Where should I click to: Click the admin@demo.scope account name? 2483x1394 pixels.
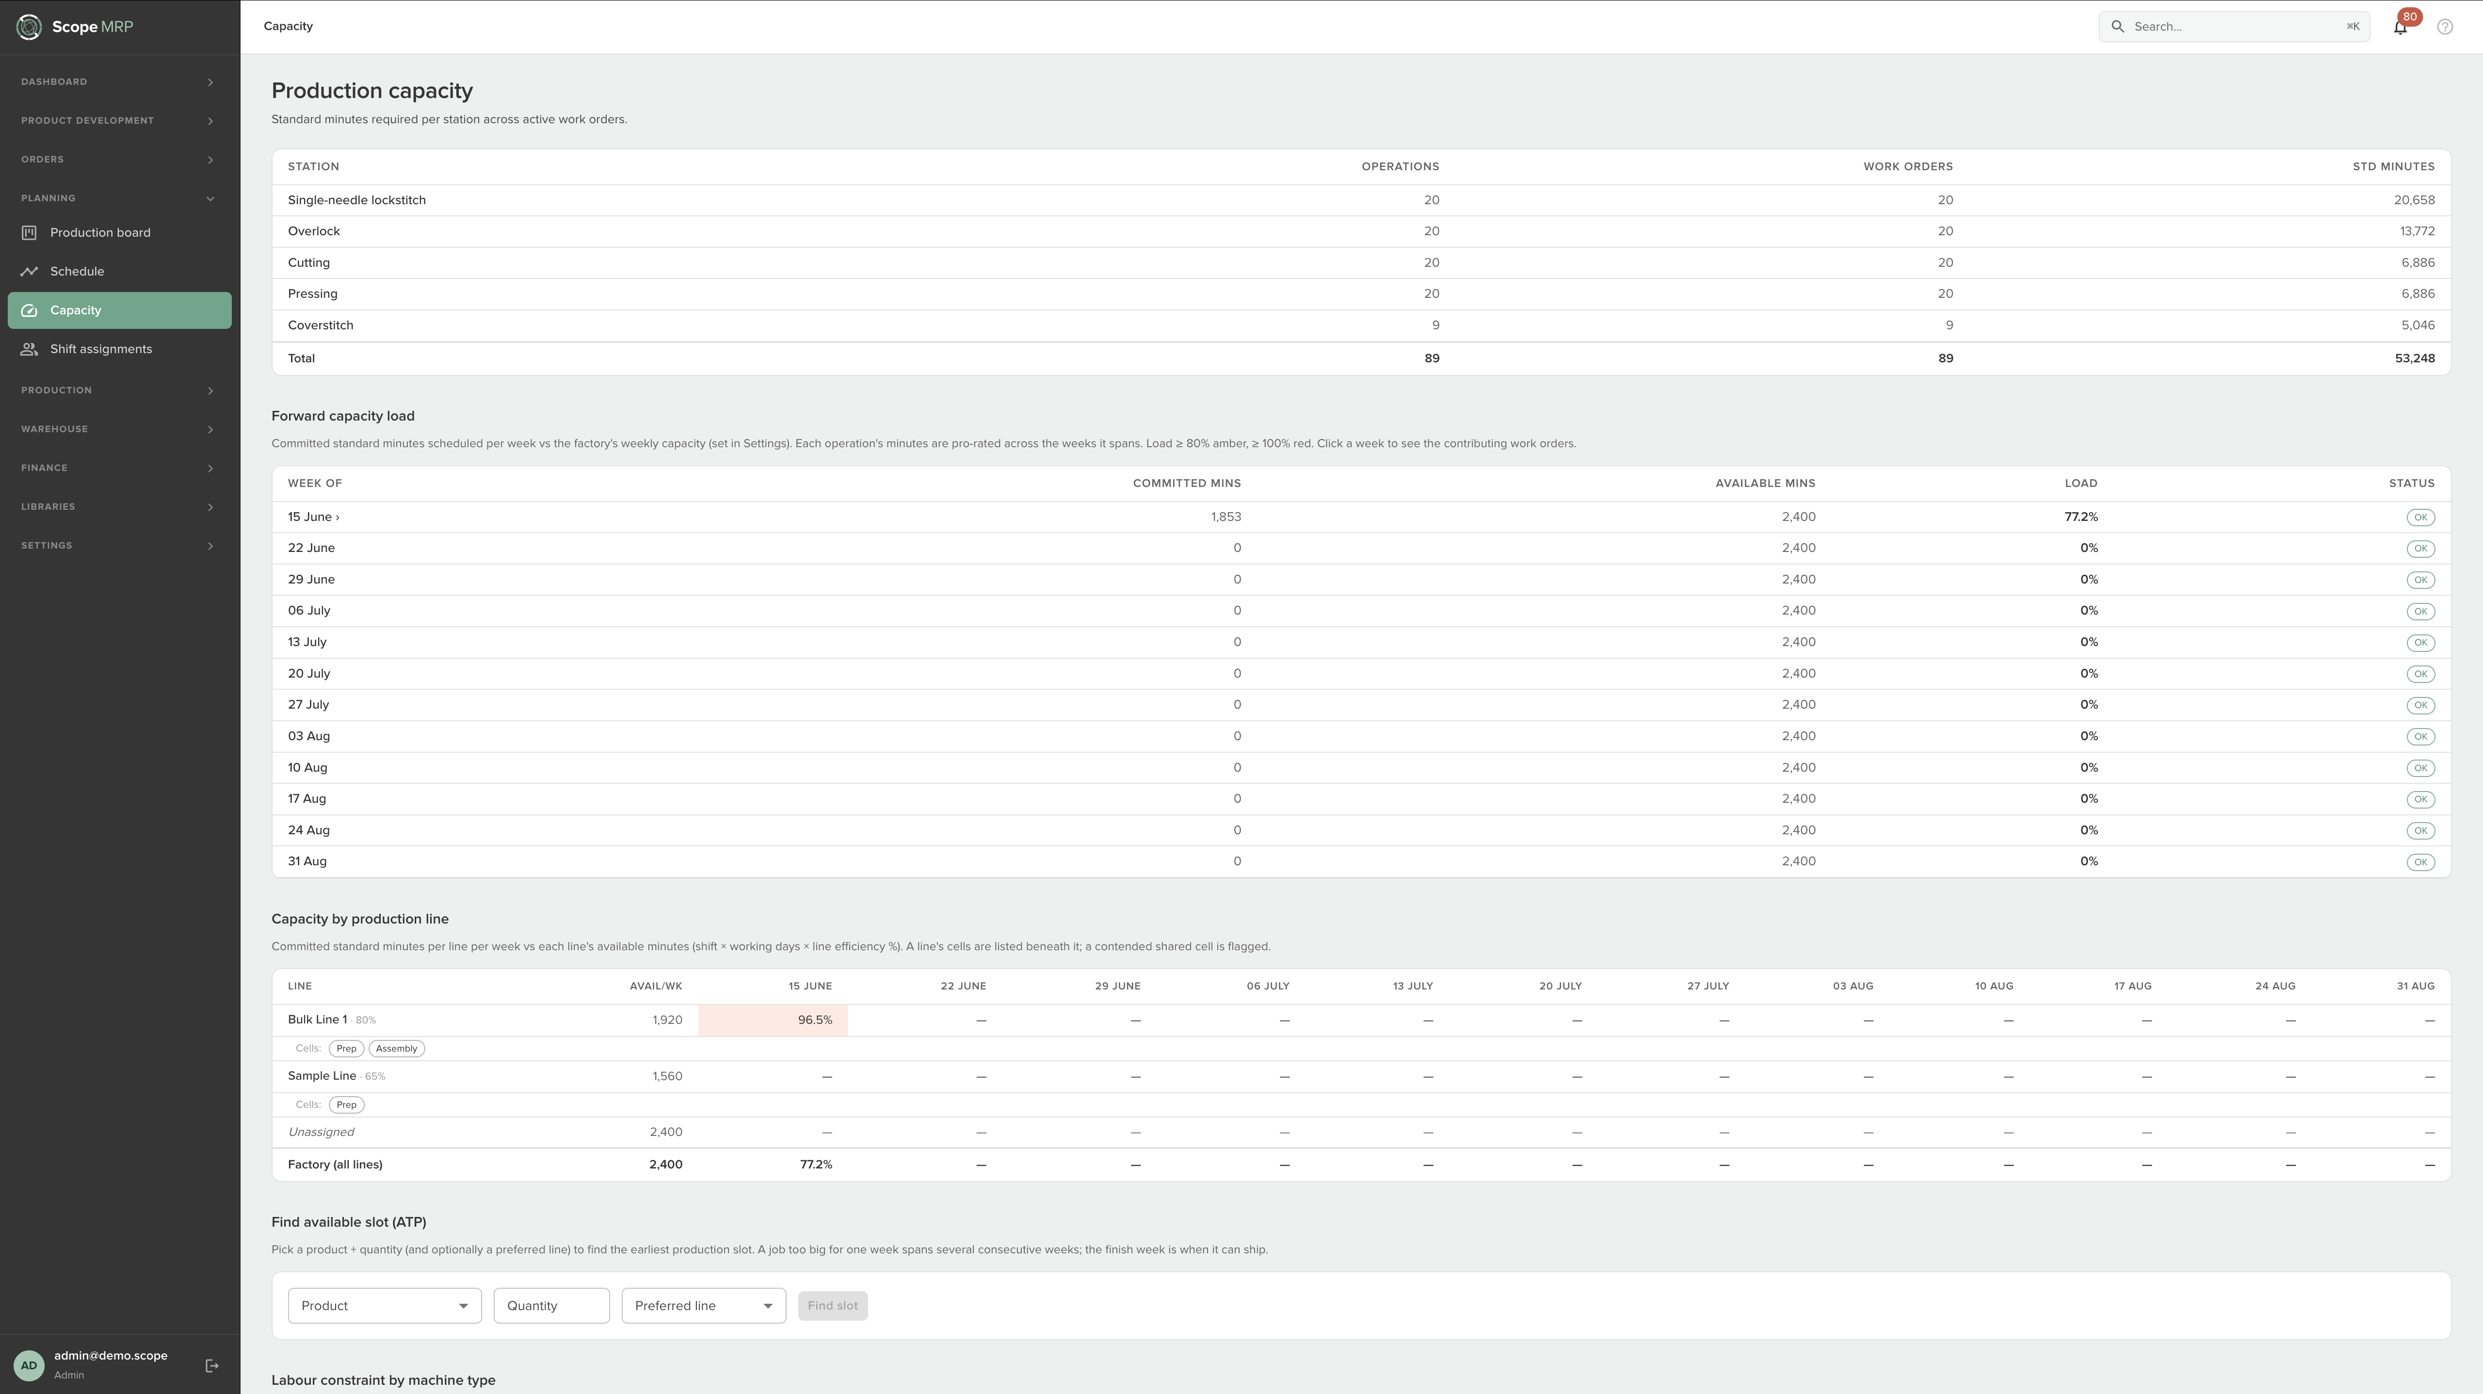click(x=111, y=1355)
